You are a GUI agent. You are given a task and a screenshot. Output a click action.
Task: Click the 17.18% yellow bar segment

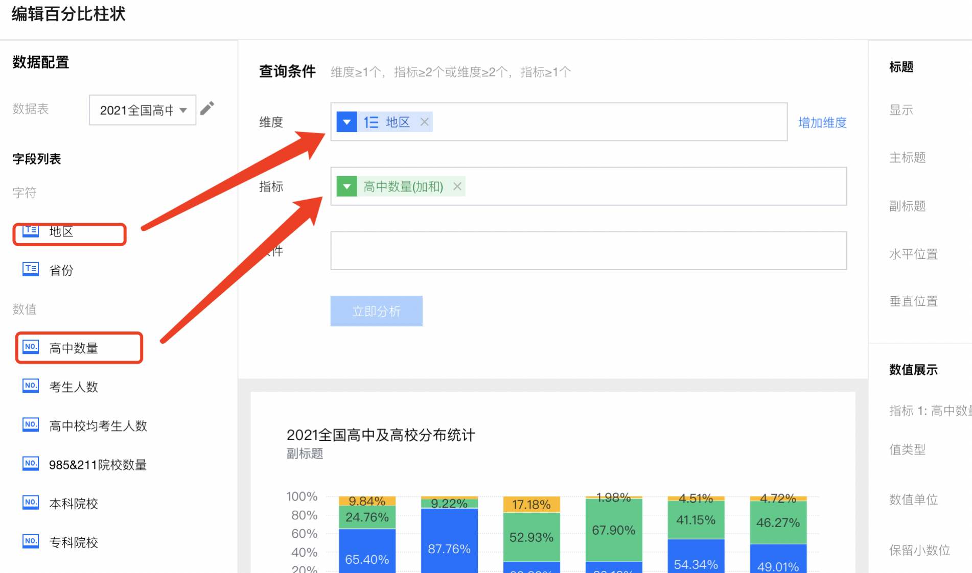point(531,505)
